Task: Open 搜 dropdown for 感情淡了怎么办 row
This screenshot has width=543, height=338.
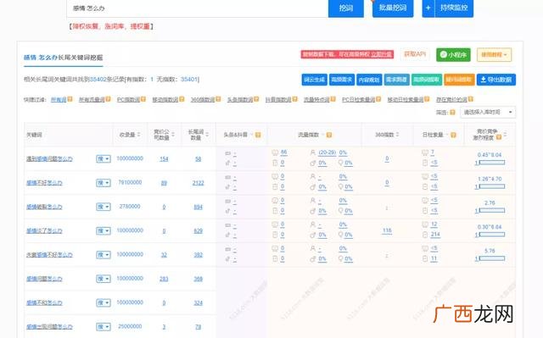Action: pyautogui.click(x=104, y=230)
